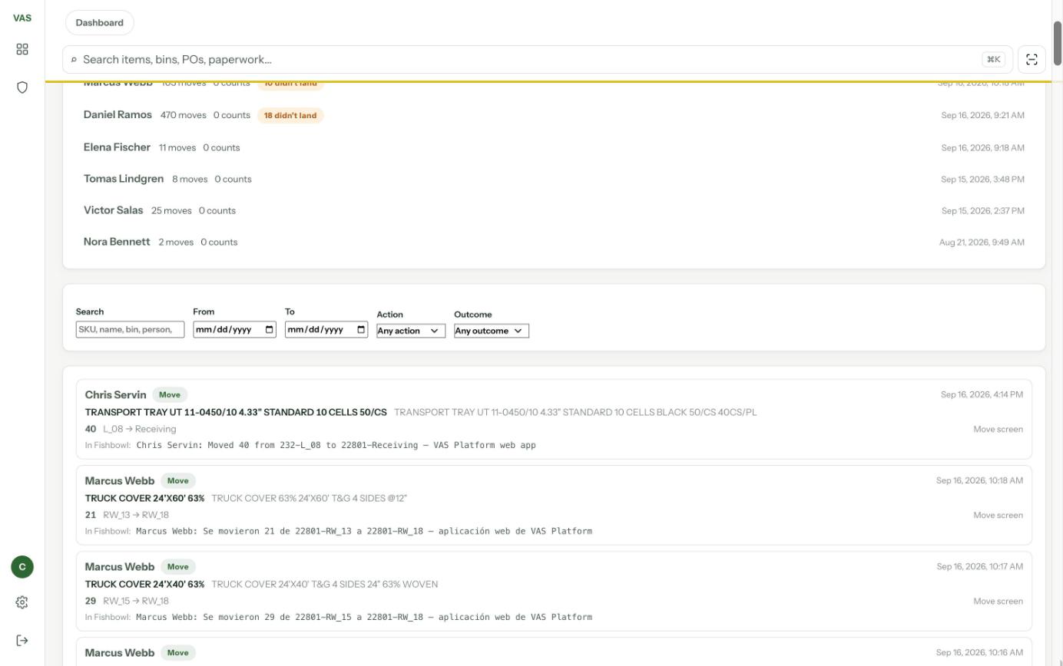Click Chris Servin's name in activity card
Screen dimensions: 1063x666
pos(115,394)
